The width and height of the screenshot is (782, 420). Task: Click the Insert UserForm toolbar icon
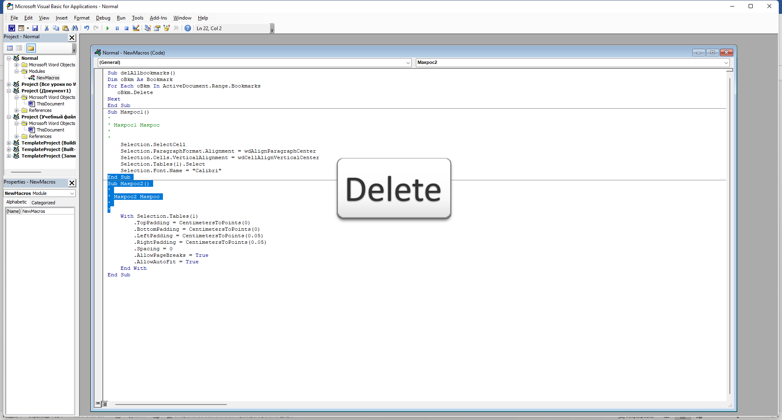pyautogui.click(x=21, y=28)
